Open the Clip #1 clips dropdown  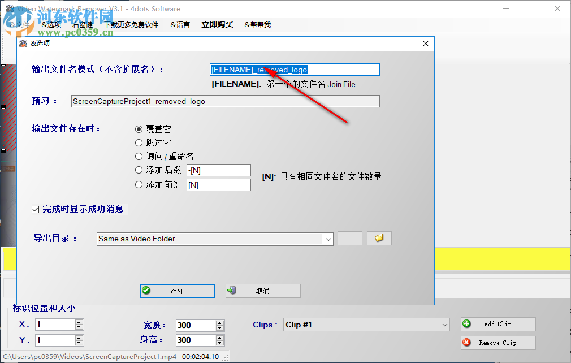pyautogui.click(x=445, y=324)
